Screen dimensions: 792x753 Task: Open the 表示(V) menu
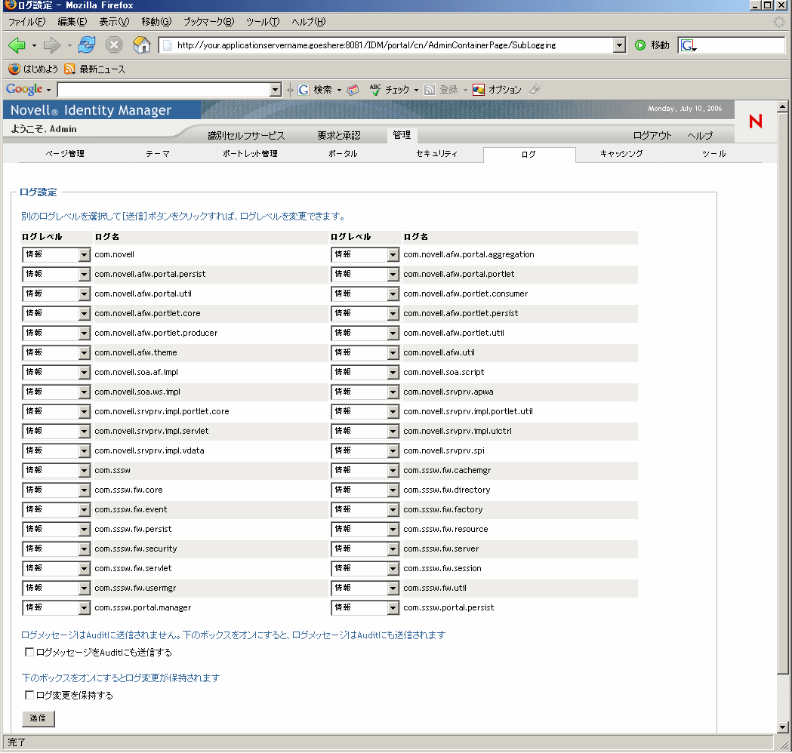[114, 22]
